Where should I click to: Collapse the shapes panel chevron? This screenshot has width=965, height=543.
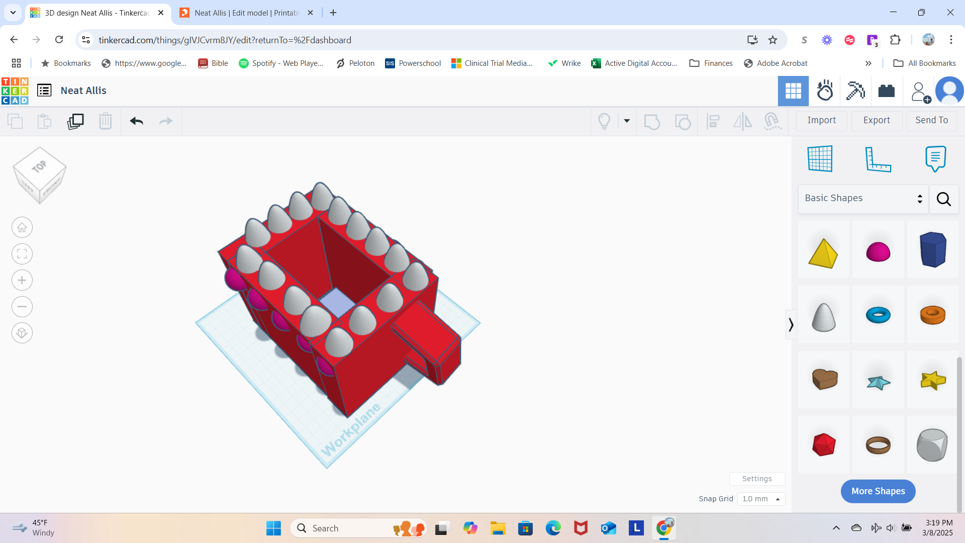pos(791,325)
